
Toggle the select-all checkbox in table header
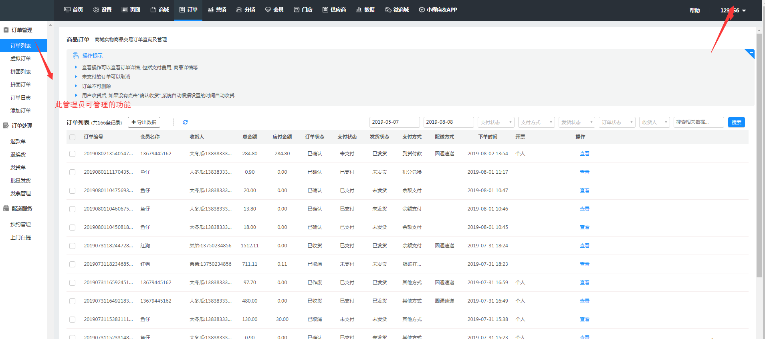(73, 137)
